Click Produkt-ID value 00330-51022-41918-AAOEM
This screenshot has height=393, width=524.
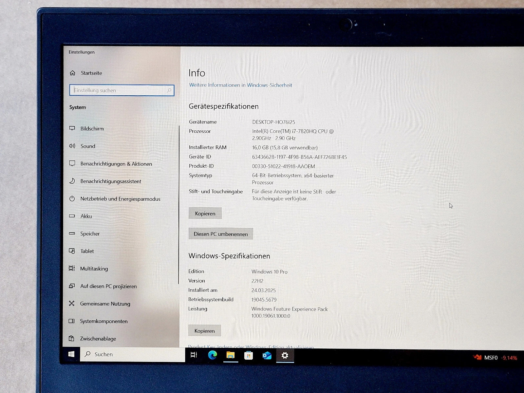point(283,166)
